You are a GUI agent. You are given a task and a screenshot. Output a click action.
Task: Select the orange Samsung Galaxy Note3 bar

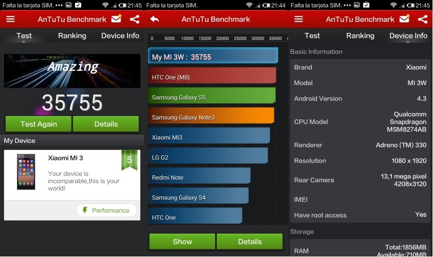pyautogui.click(x=211, y=116)
